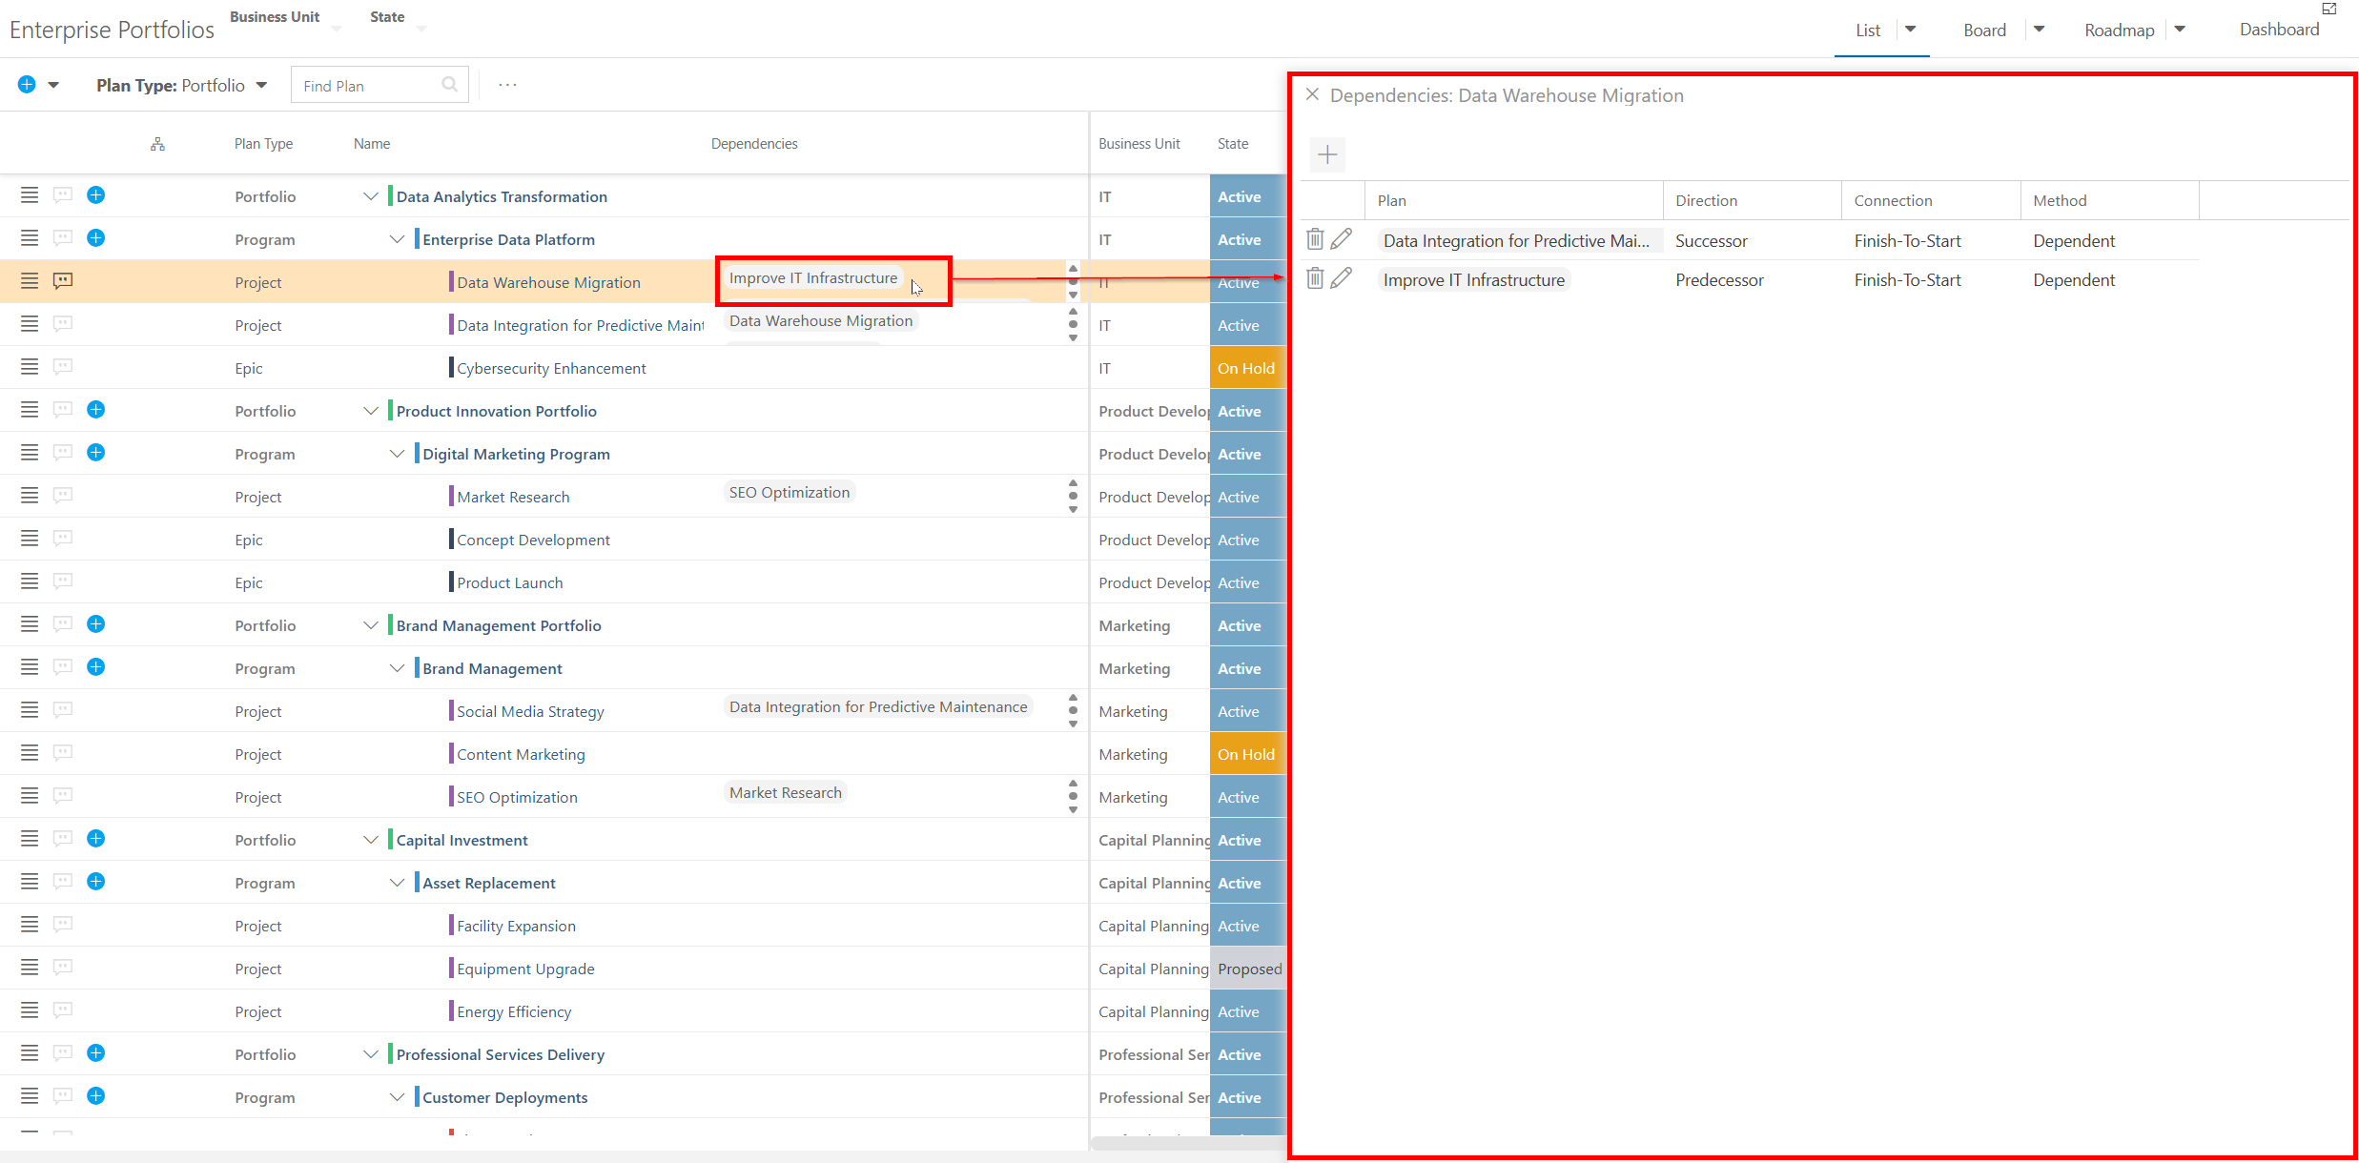The width and height of the screenshot is (2359, 1163).
Task: Delete the Improve IT Infrastructure dependency
Action: coord(1315,278)
